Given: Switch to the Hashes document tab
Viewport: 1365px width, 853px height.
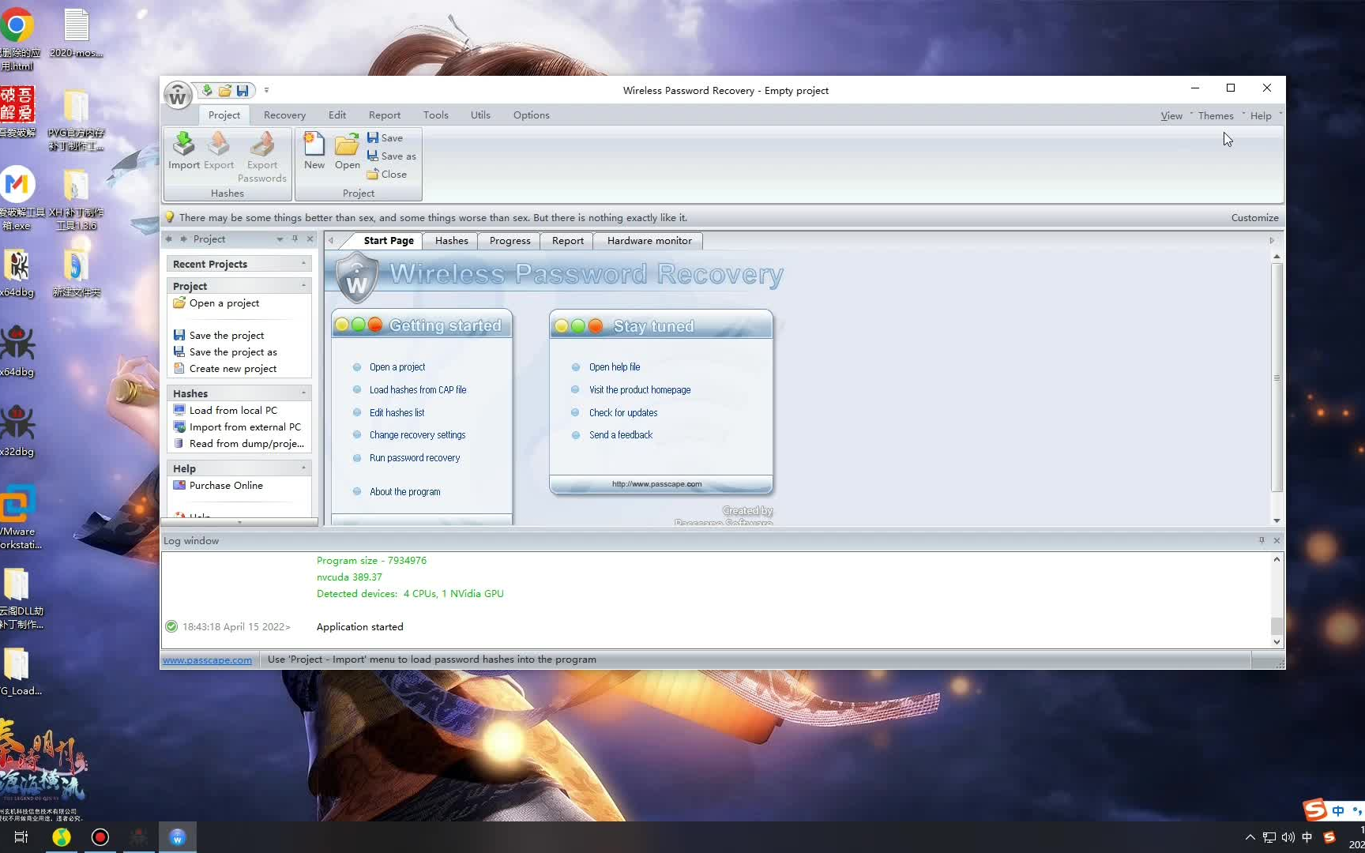Looking at the screenshot, I should 451,241.
